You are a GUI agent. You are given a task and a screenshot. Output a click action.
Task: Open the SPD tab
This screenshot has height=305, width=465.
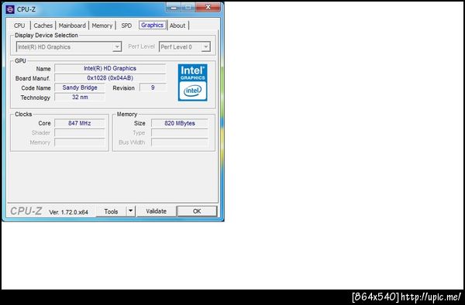click(126, 26)
